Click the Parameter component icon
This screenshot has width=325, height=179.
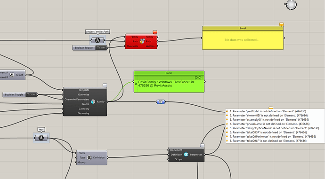point(186,155)
